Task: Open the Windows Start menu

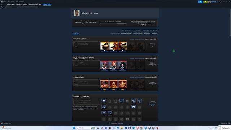Action: point(74,128)
